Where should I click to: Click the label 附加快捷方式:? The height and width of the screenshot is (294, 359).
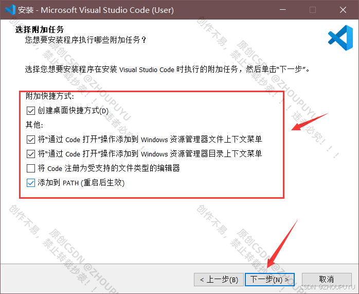(x=50, y=96)
